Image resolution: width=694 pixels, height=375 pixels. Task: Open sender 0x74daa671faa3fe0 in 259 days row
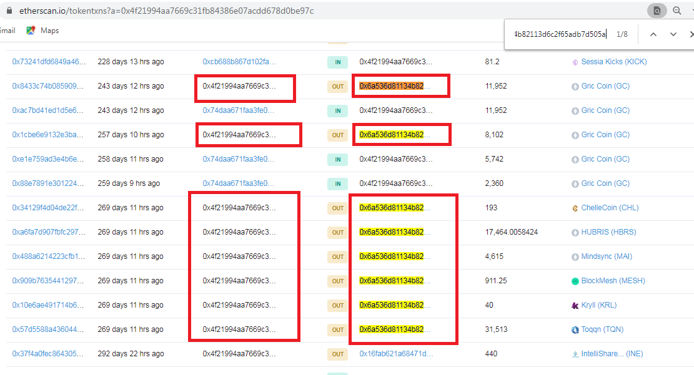(238, 183)
